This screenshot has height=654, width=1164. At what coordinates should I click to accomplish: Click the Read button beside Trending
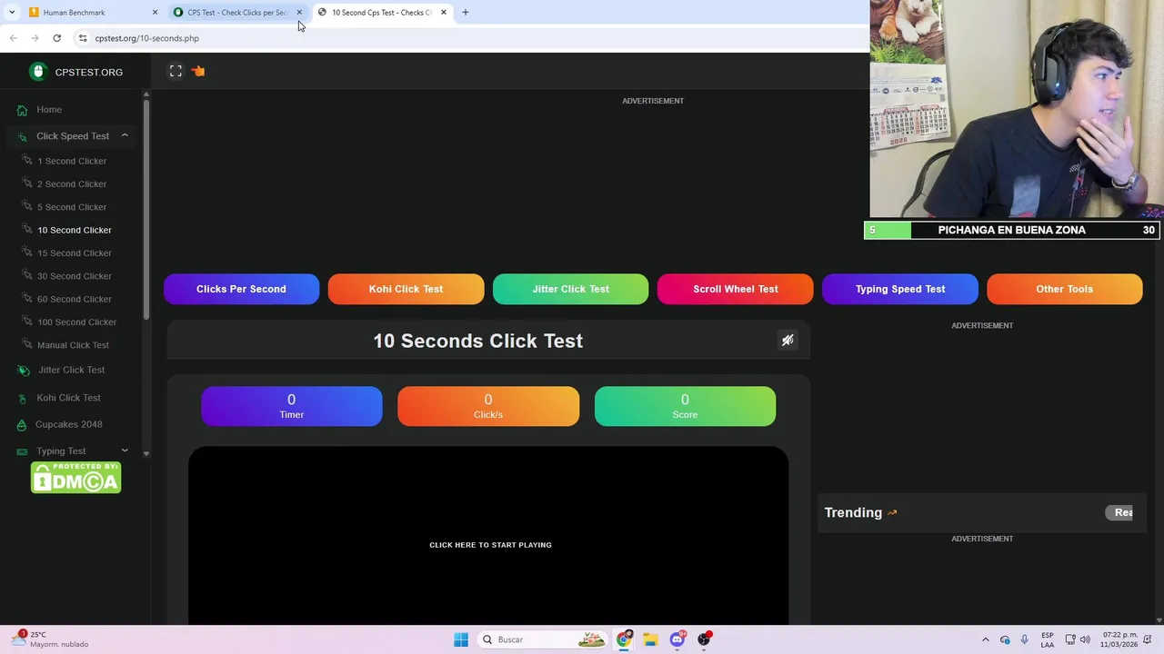click(1119, 512)
